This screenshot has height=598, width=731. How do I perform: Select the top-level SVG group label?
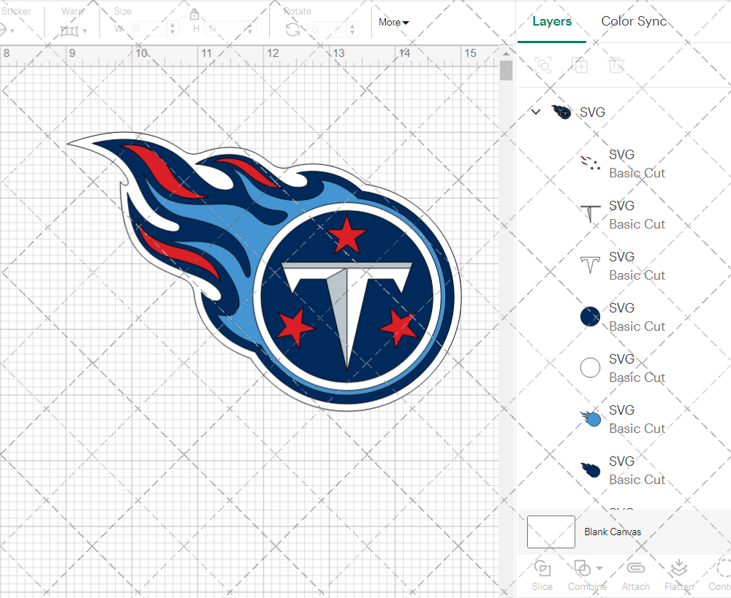click(592, 112)
